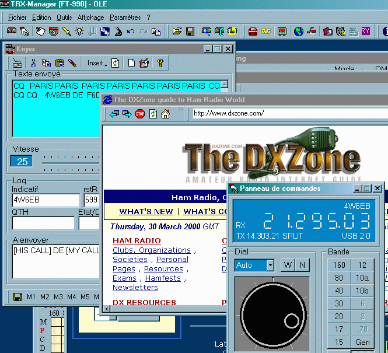Click the browser forward arrow
The height and width of the screenshot is (353, 388).
click(x=127, y=114)
